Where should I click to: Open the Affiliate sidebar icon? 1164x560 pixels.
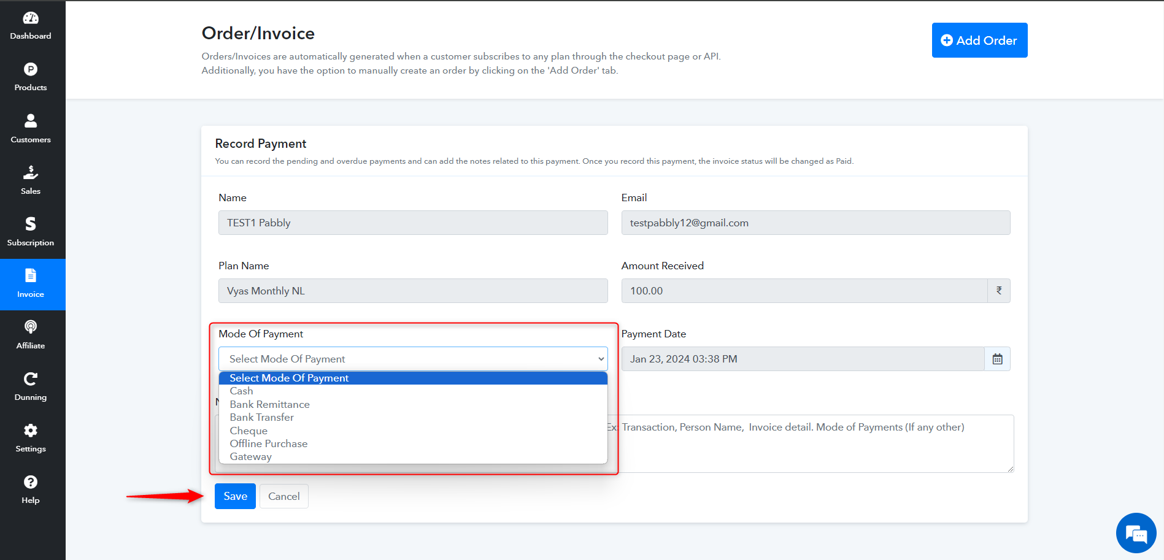31,326
